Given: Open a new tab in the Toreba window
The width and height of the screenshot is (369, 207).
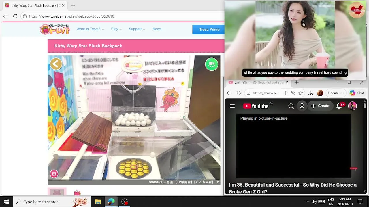Looking at the screenshot, I should pyautogui.click(x=73, y=5).
